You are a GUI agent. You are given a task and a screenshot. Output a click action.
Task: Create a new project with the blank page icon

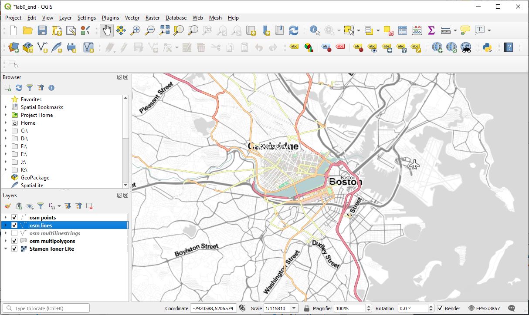(x=14, y=30)
